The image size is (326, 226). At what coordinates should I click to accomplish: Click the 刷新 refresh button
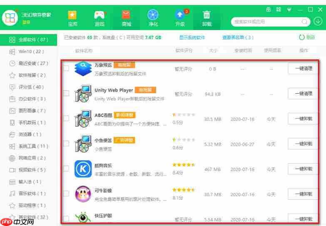(307, 37)
